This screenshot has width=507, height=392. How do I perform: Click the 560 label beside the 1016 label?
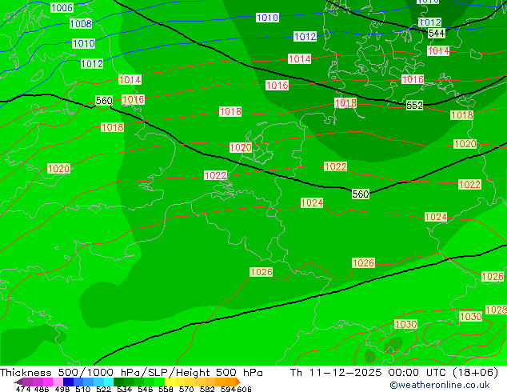coord(104,100)
